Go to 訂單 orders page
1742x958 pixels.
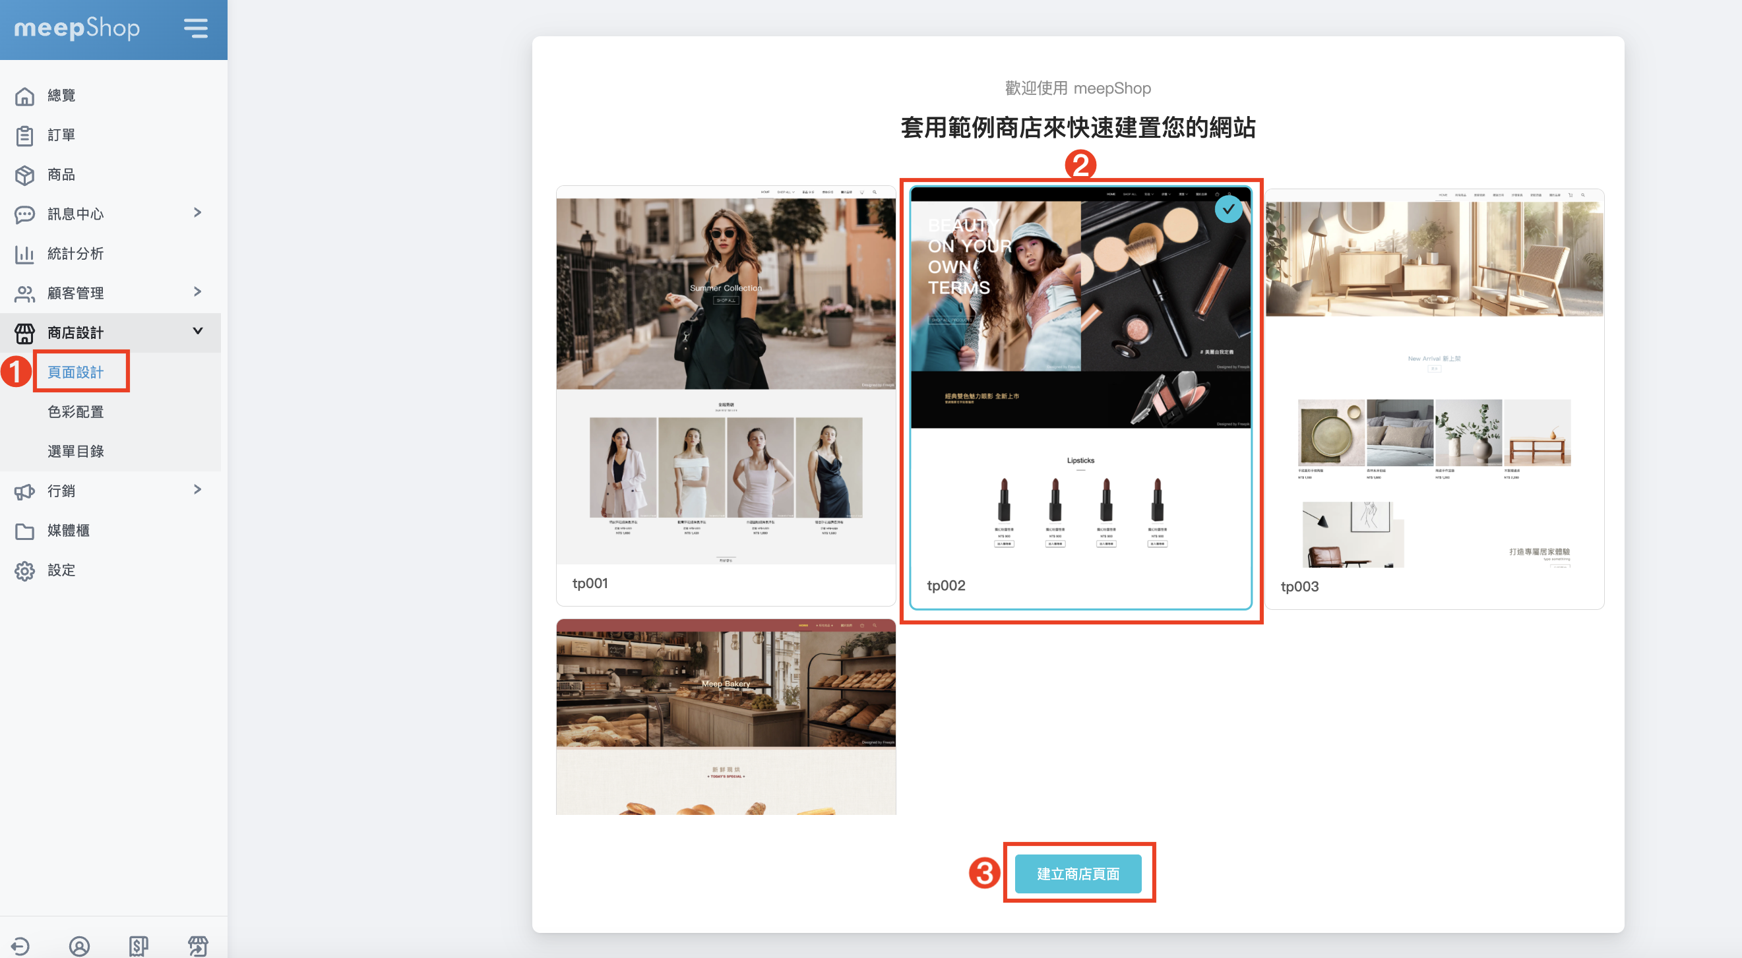pos(61,135)
